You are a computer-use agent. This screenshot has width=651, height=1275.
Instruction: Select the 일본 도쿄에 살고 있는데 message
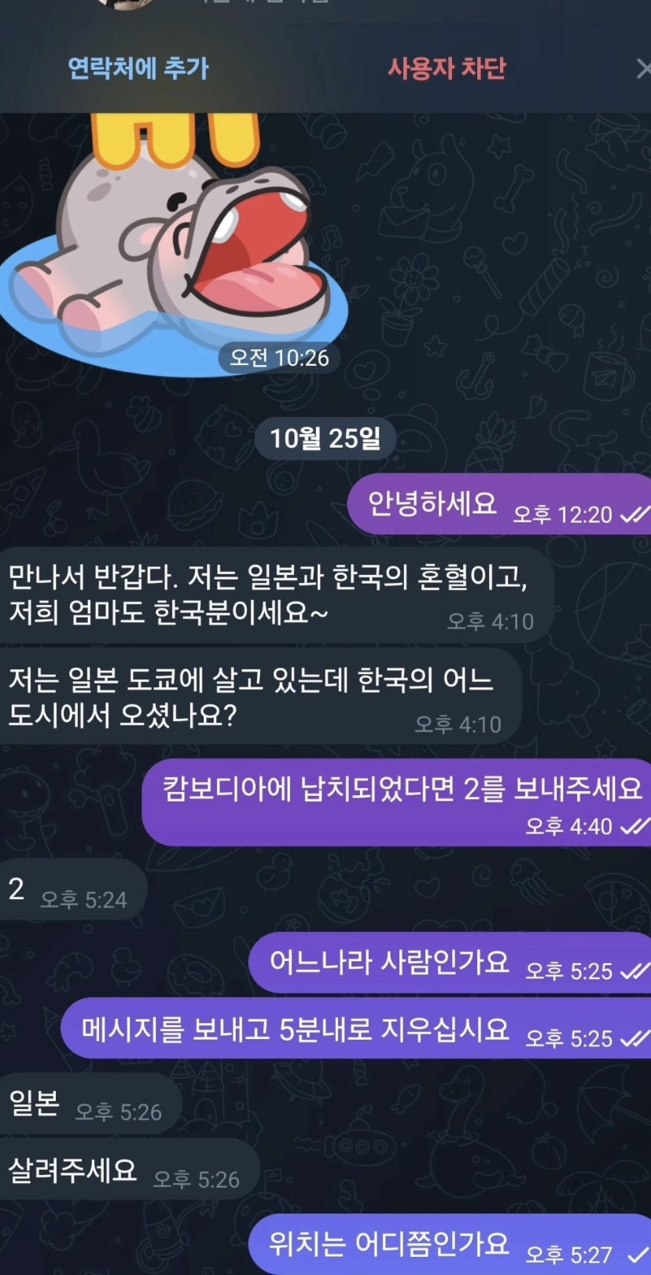pyautogui.click(x=260, y=697)
